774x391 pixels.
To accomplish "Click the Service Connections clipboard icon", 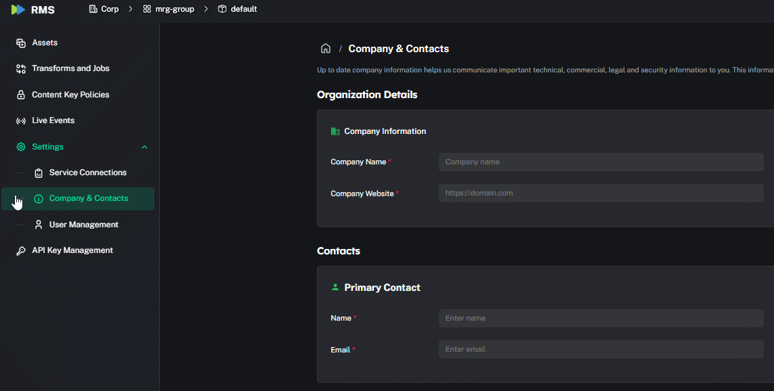I will (39, 173).
